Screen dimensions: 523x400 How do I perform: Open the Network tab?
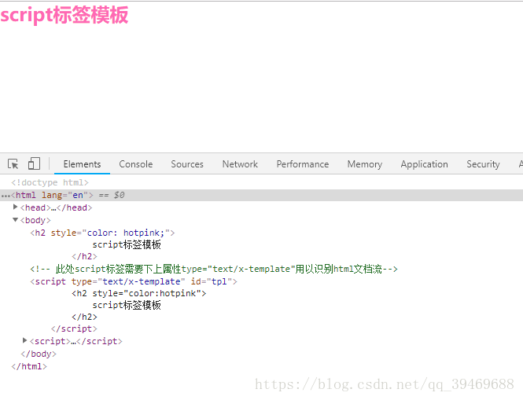[240, 164]
